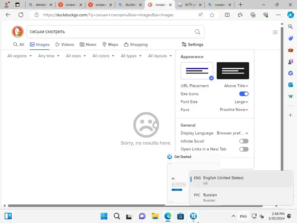
Task: Toggle the Site Icons switch
Action: tap(244, 94)
